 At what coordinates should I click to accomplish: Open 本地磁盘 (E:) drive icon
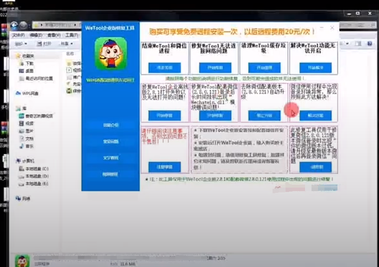[x=22, y=184]
